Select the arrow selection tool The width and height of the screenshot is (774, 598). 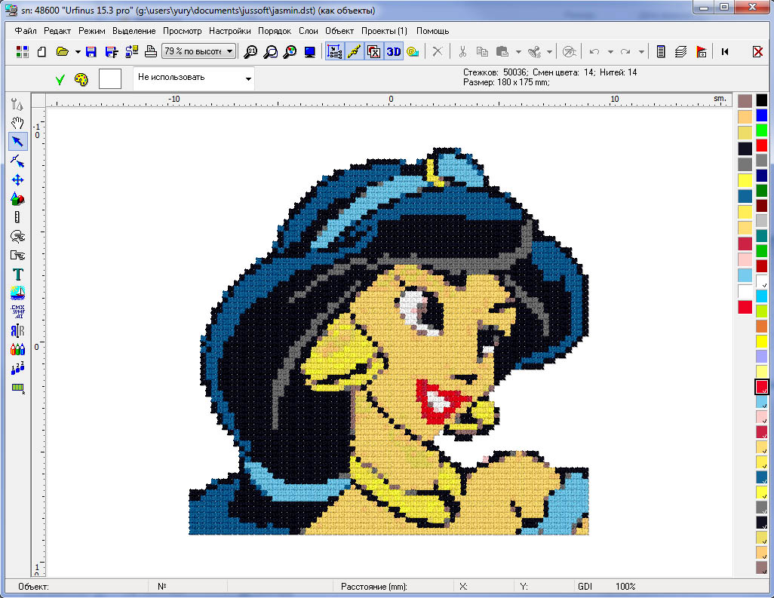tap(17, 142)
